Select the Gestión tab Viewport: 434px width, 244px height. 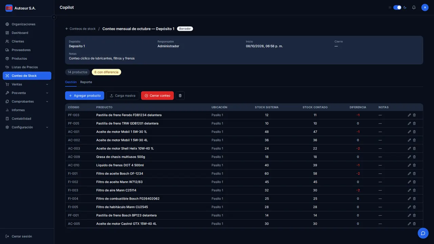pyautogui.click(x=71, y=82)
